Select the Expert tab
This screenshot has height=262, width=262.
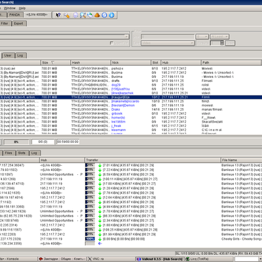[18, 24]
